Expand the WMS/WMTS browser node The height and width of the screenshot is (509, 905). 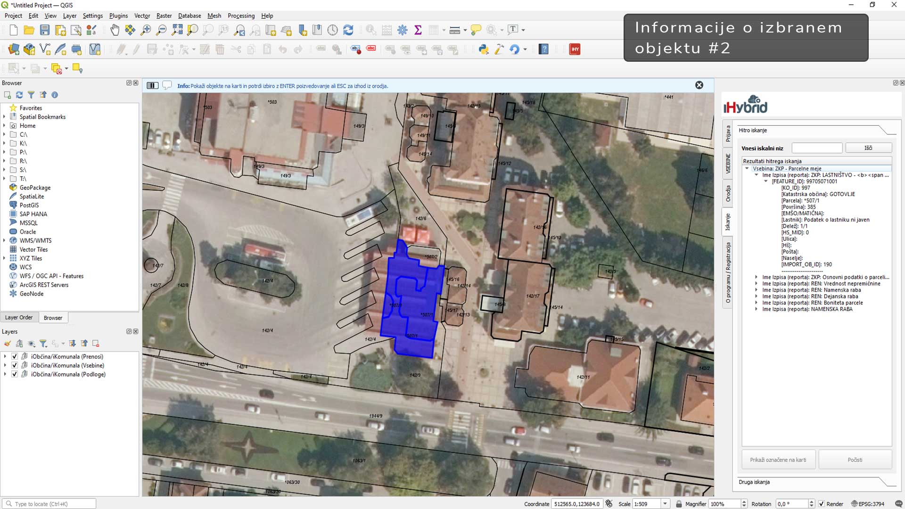pyautogui.click(x=4, y=240)
